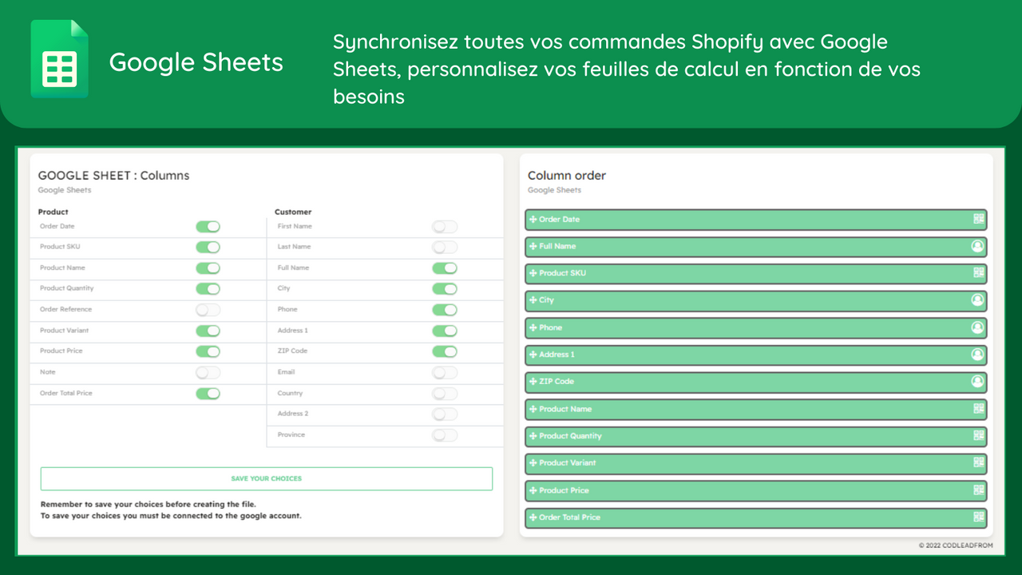Turn off the Product Price toggle

tap(208, 351)
